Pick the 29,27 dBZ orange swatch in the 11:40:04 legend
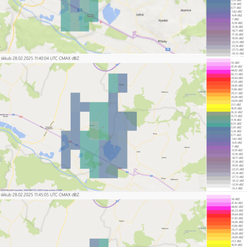The image size is (247, 247). pyautogui.click(x=219, y=91)
